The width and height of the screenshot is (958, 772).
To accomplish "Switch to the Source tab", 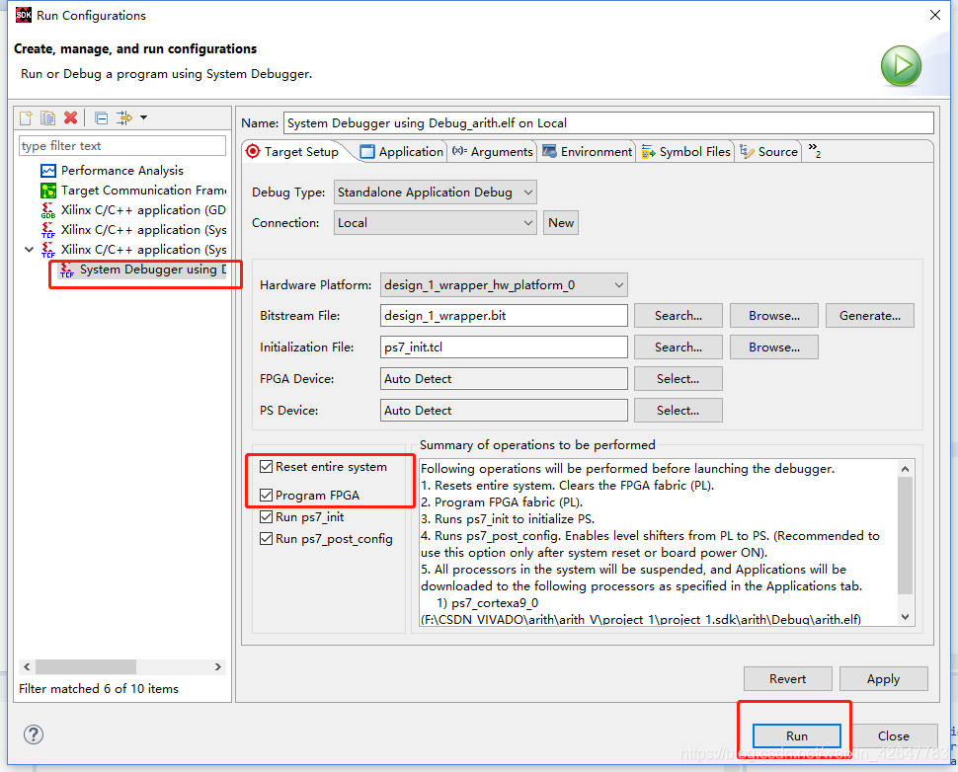I will (x=768, y=151).
